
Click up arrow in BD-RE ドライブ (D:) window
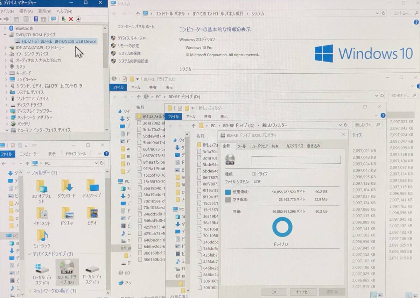tap(139, 97)
